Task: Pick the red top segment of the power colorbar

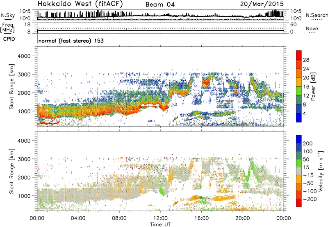Action: point(299,55)
